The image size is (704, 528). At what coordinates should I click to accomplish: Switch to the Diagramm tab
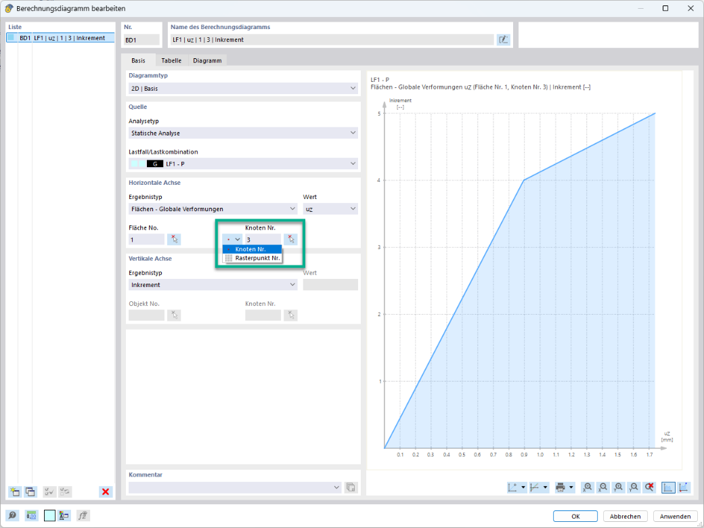click(207, 60)
